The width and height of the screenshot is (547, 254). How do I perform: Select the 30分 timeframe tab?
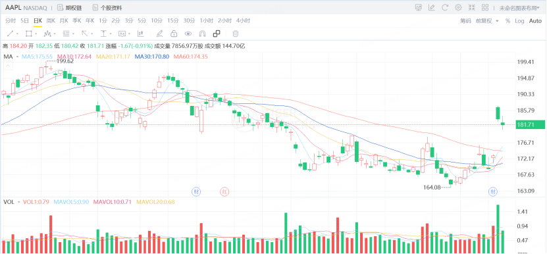pyautogui.click(x=189, y=20)
